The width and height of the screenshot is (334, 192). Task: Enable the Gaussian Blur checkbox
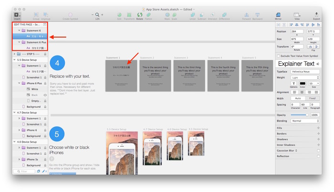coord(318,151)
